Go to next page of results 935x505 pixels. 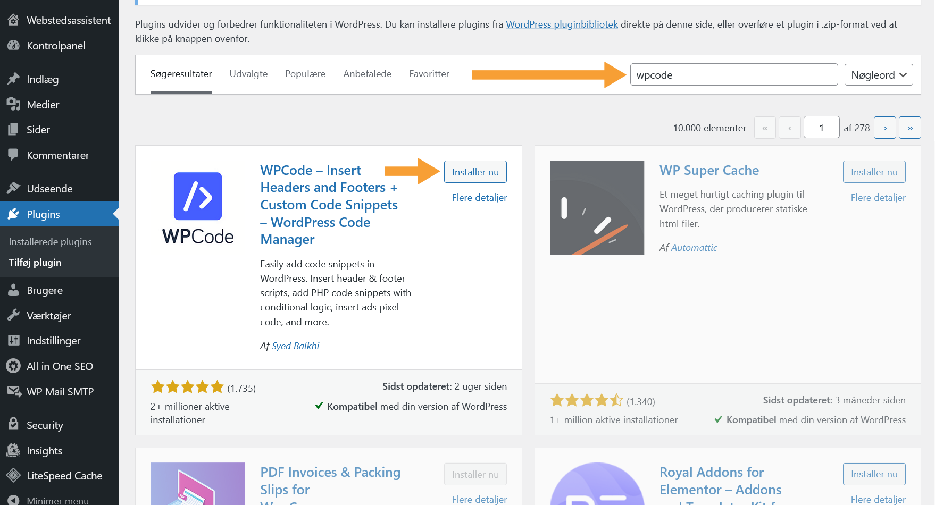click(x=884, y=128)
